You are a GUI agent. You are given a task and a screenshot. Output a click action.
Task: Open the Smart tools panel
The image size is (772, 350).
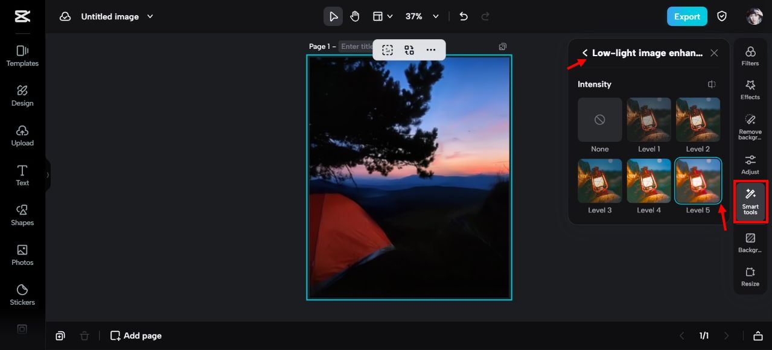tap(750, 202)
